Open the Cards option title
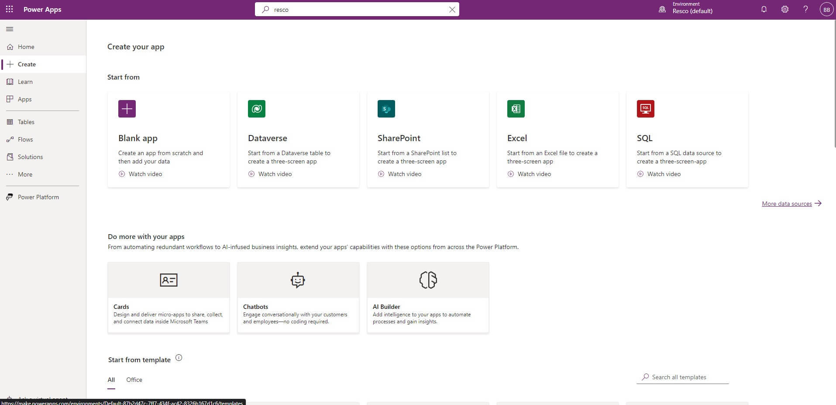Image resolution: width=836 pixels, height=405 pixels. coord(121,307)
